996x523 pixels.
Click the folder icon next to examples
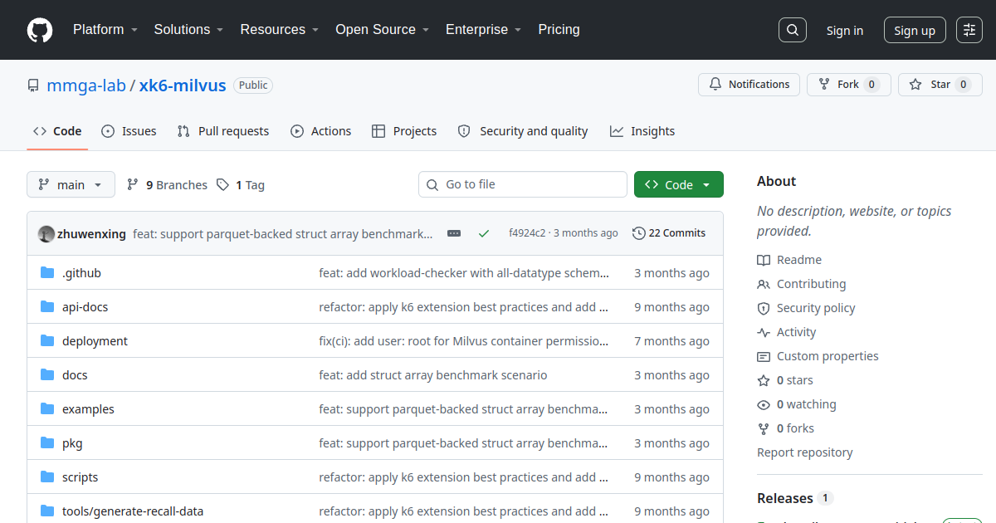[x=47, y=409]
